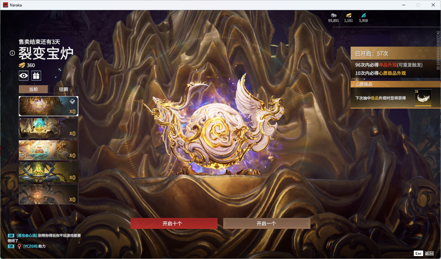
Task: Click the Naraka app icon in title bar
Action: [6, 5]
